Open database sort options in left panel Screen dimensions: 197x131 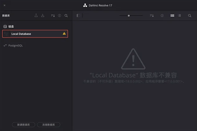[x=53, y=15]
